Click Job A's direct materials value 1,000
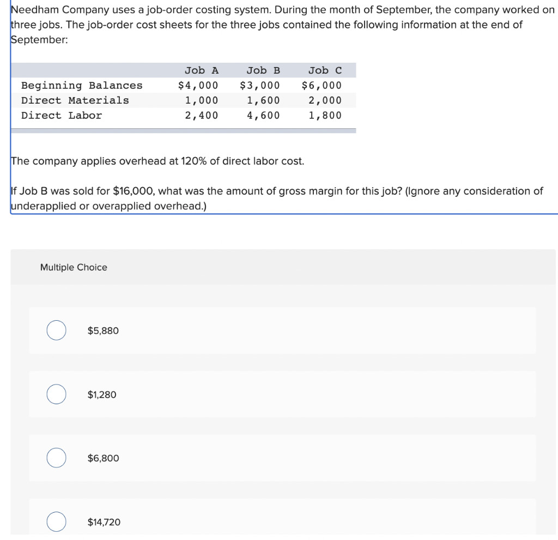This screenshot has height=540, width=558. [x=202, y=100]
